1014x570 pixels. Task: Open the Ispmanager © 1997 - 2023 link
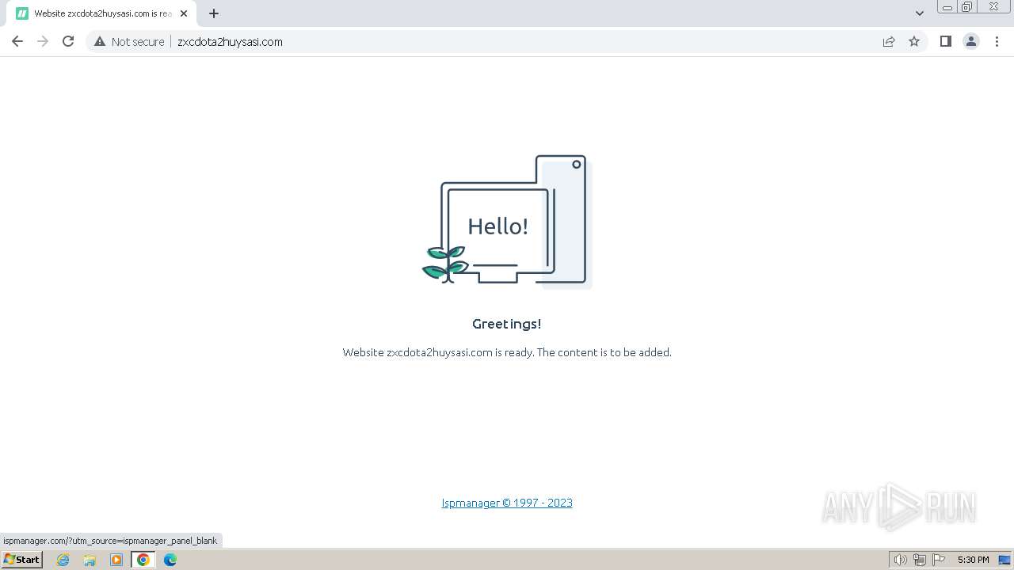(507, 503)
